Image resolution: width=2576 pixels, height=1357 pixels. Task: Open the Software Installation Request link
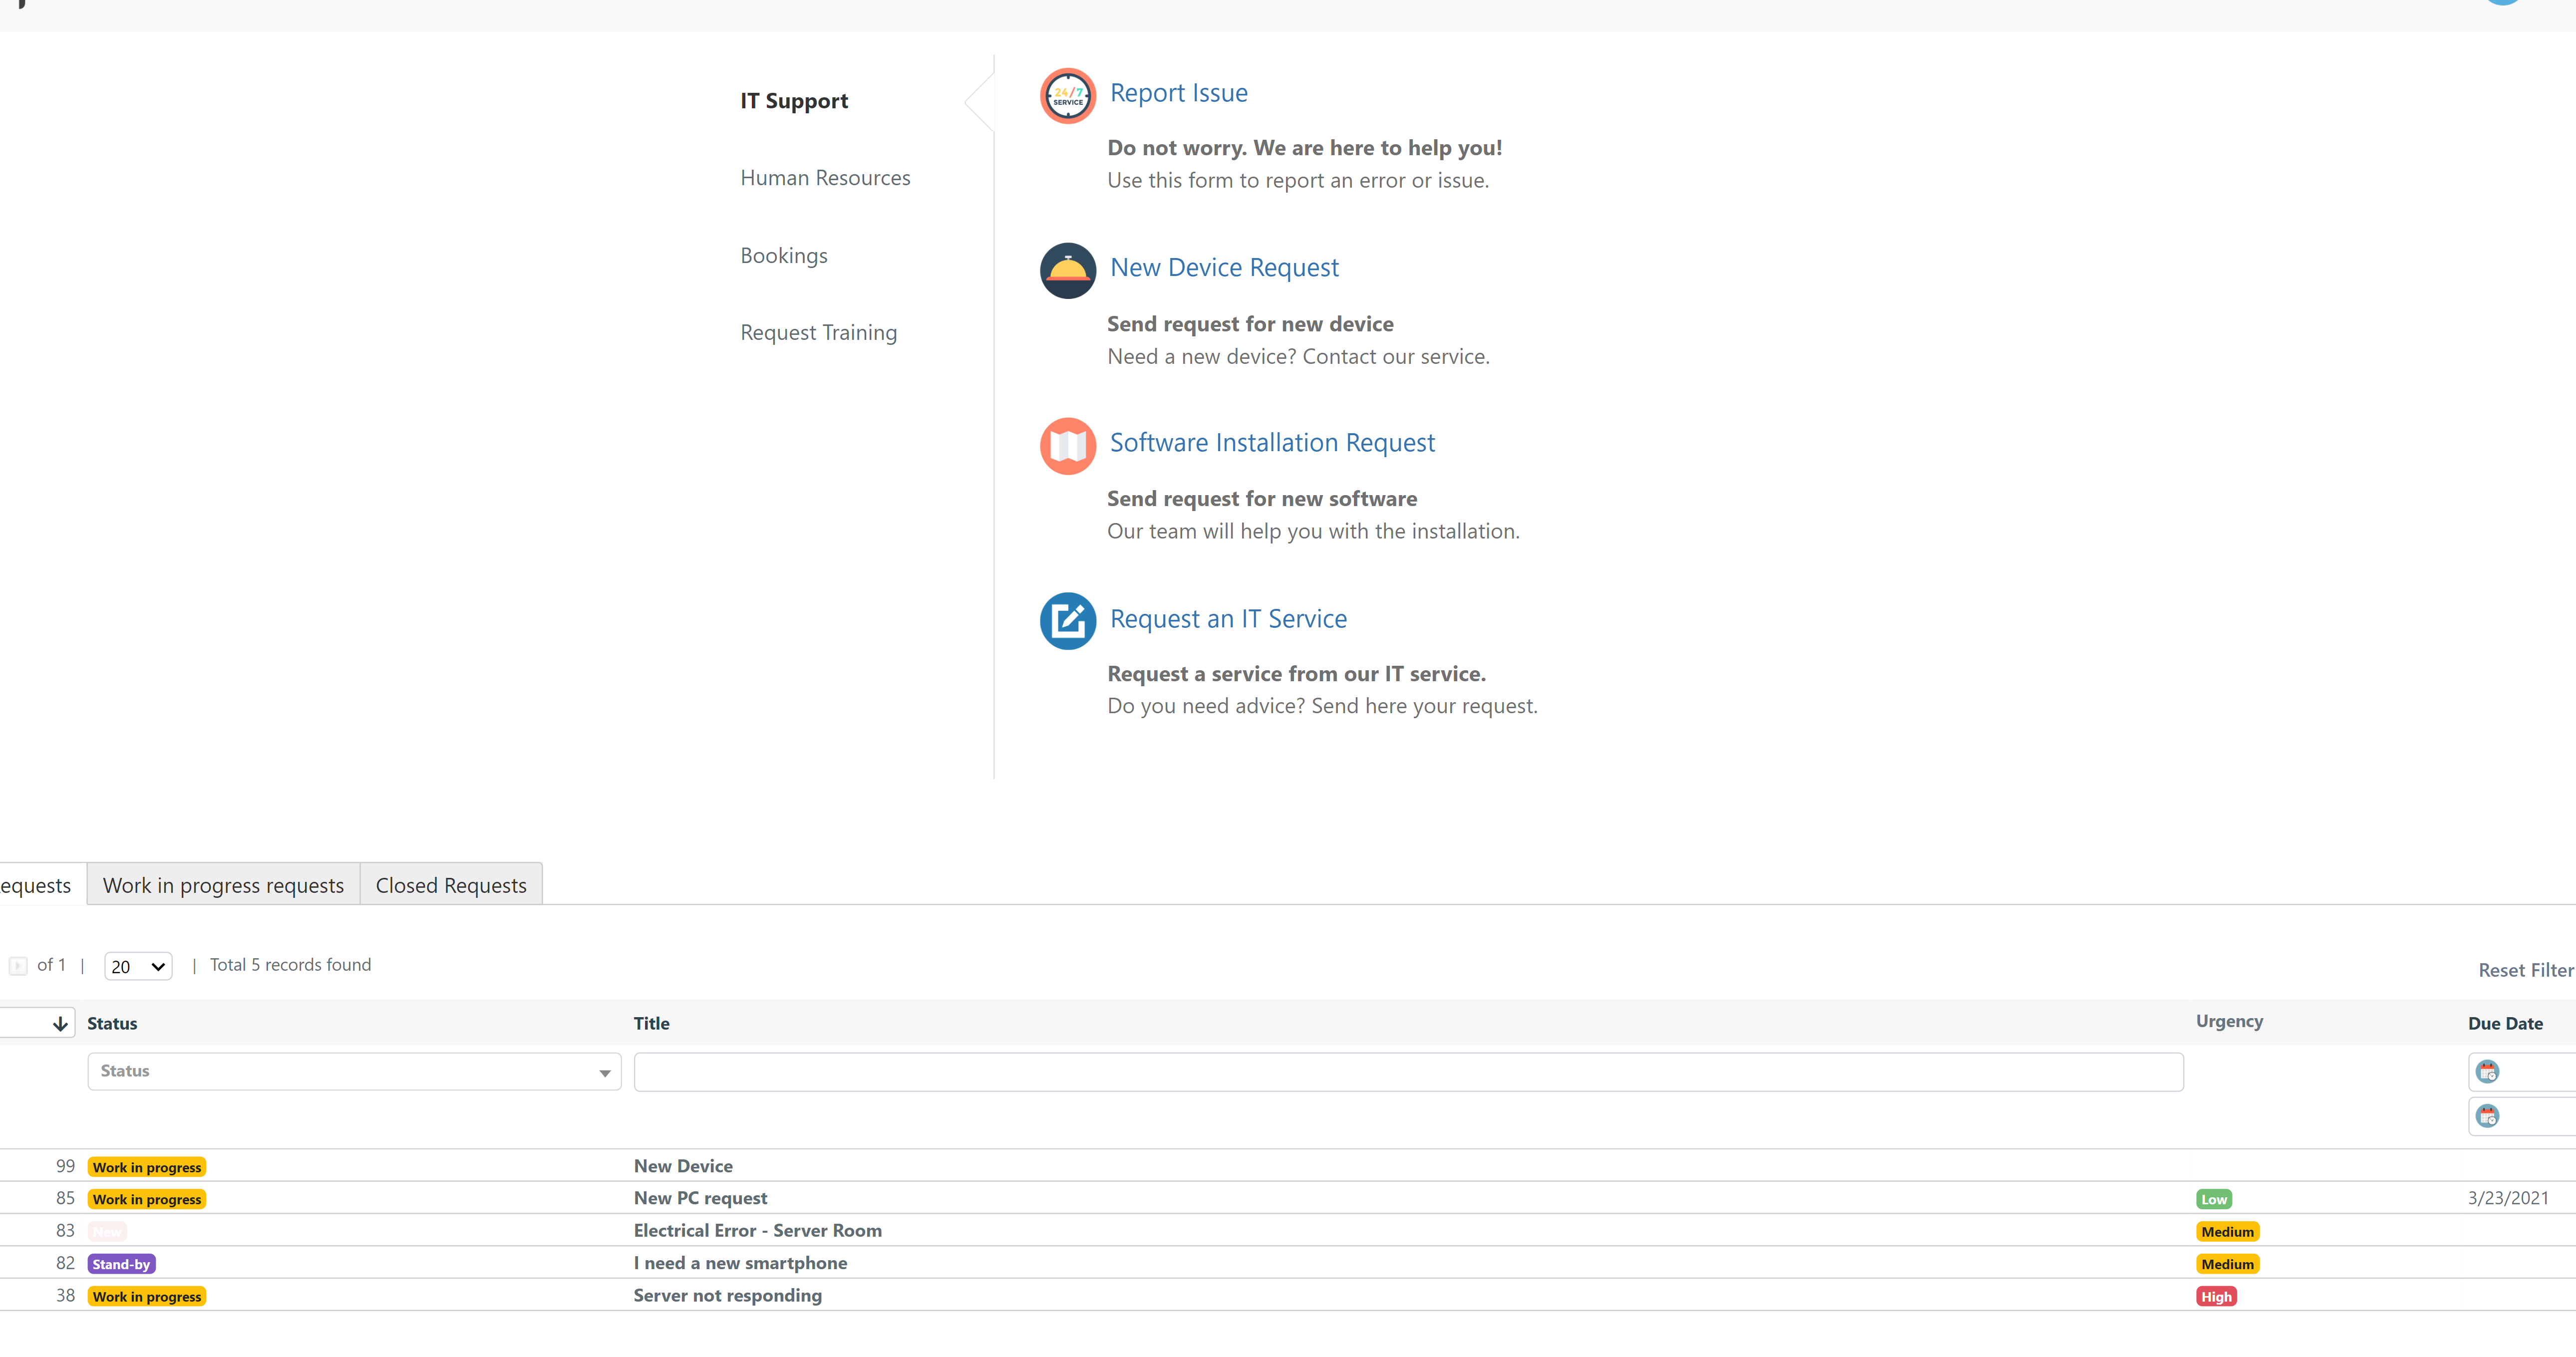click(1272, 443)
